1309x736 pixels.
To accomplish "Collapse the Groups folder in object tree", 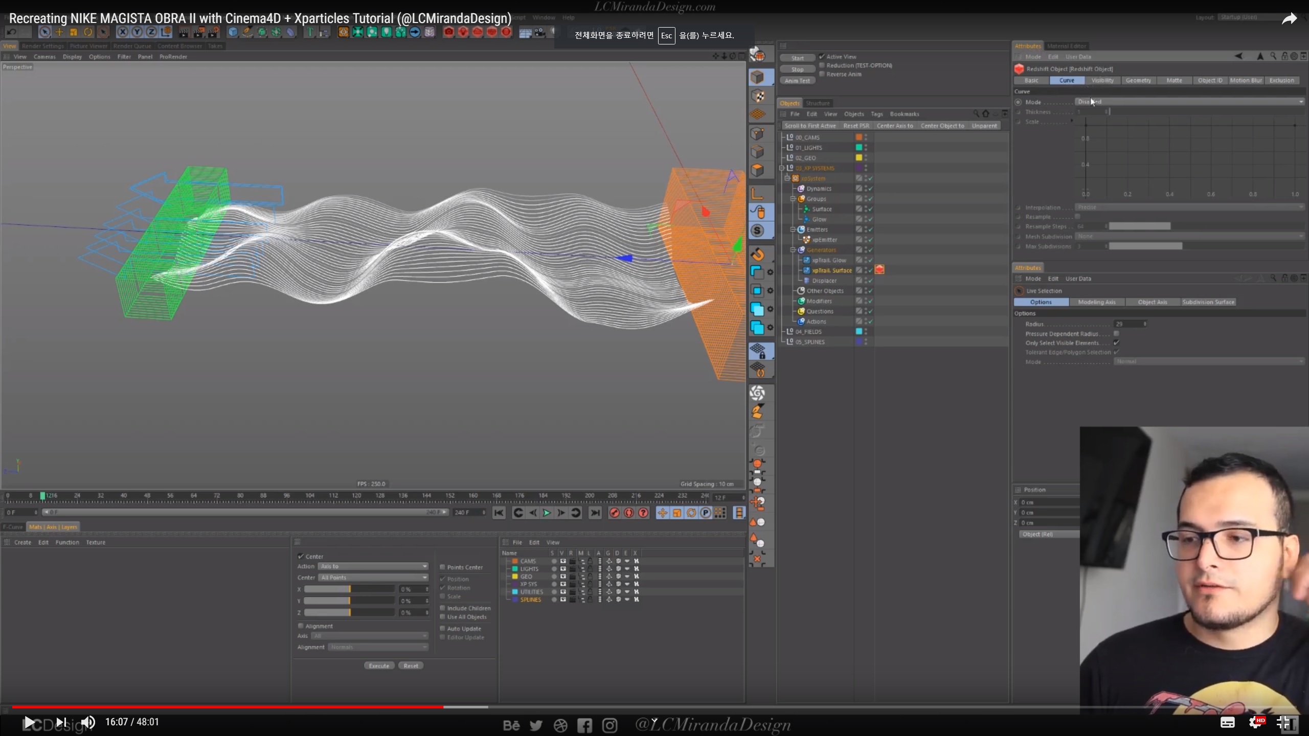I will click(793, 198).
